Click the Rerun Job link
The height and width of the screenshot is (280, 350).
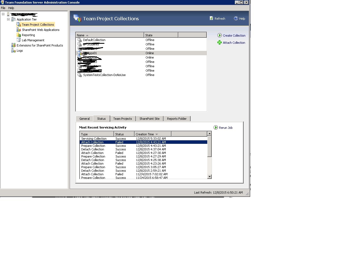pos(226,128)
